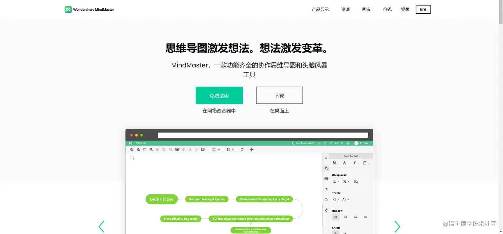Viewport: 503px width, 234px height.
Task: Click the insert picture icon
Action: pos(177,149)
